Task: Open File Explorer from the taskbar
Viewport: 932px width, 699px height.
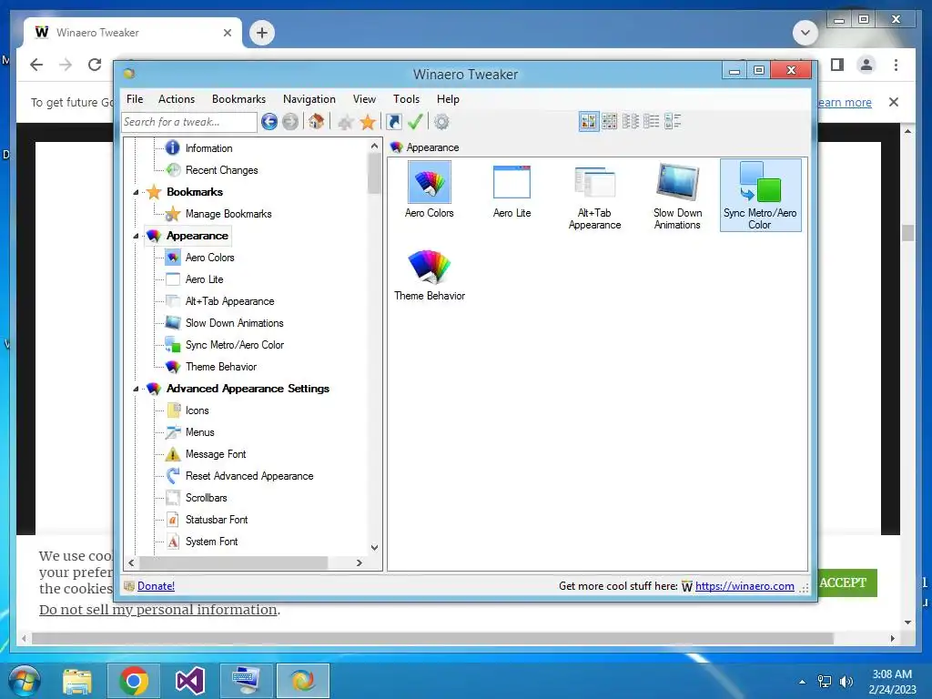Action: pos(77,681)
